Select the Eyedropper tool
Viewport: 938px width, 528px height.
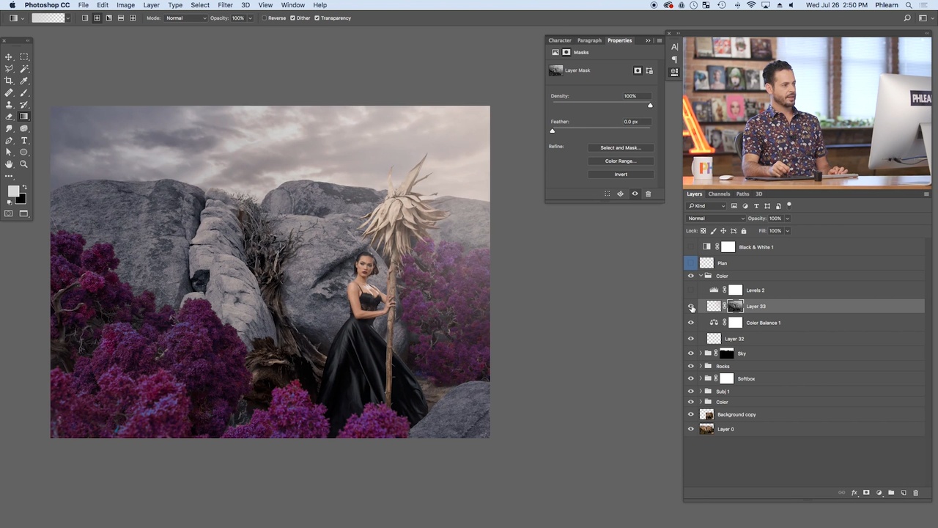[x=24, y=81]
